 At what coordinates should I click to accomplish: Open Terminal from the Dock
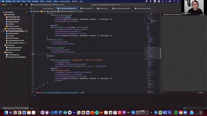coord(38,112)
